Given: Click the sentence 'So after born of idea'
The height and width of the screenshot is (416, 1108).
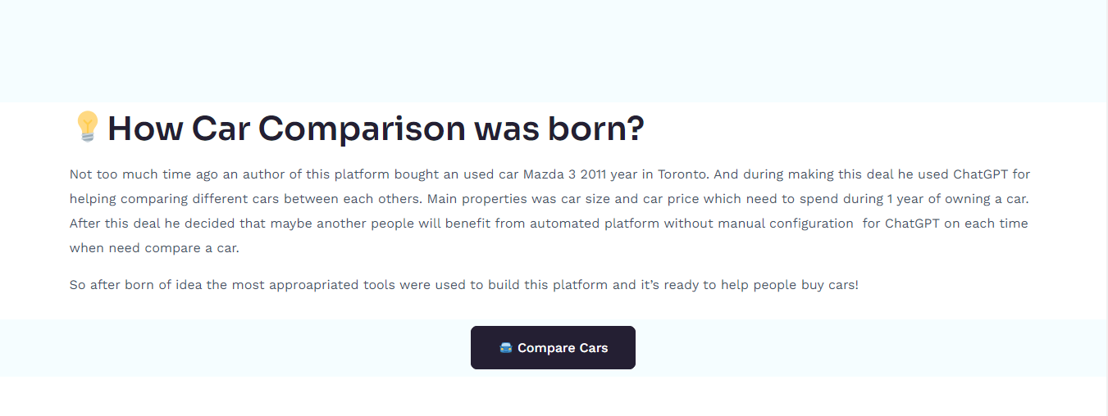Looking at the screenshot, I should coord(464,285).
